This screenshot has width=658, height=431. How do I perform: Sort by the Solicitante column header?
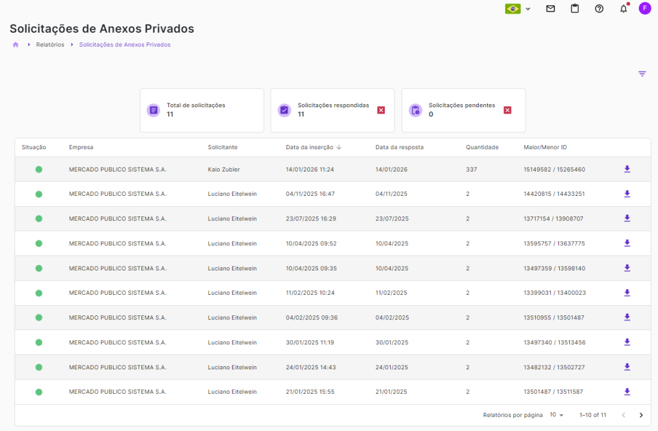point(222,147)
